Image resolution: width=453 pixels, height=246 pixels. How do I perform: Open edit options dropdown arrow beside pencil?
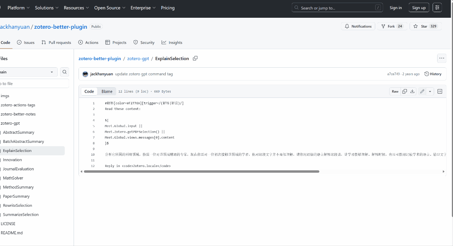coord(430,91)
